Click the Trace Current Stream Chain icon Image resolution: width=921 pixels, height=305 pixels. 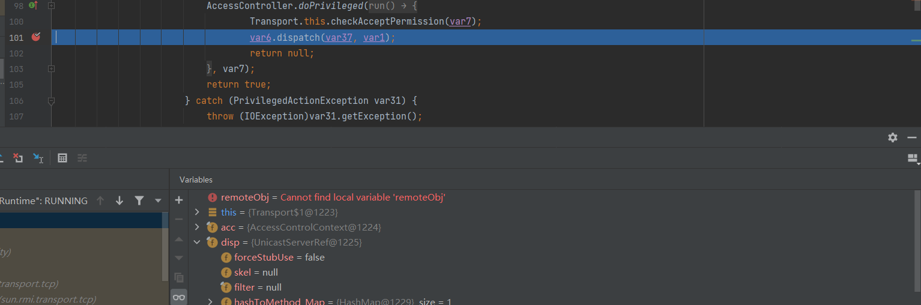(x=82, y=158)
